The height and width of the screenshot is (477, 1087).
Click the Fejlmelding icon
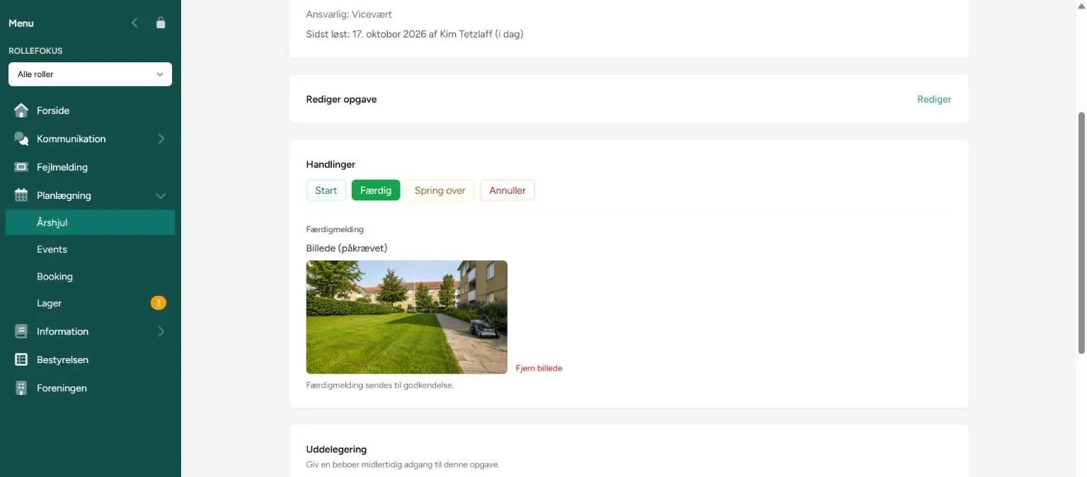21,167
